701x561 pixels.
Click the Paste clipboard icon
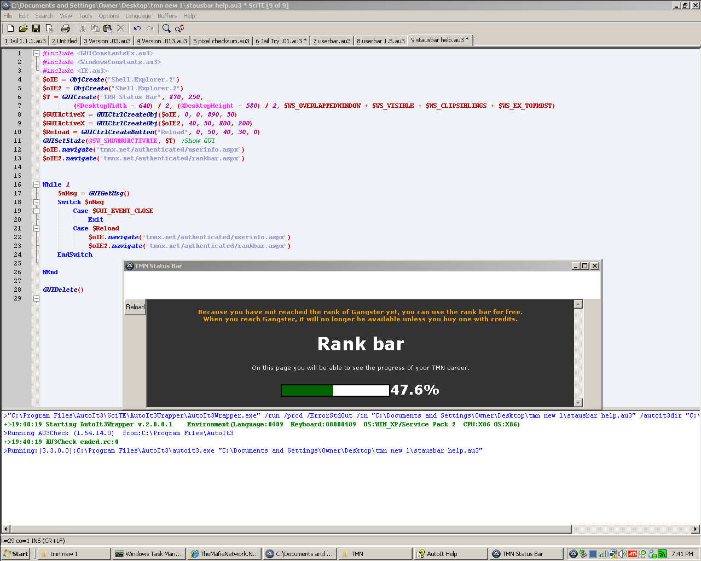click(x=108, y=28)
